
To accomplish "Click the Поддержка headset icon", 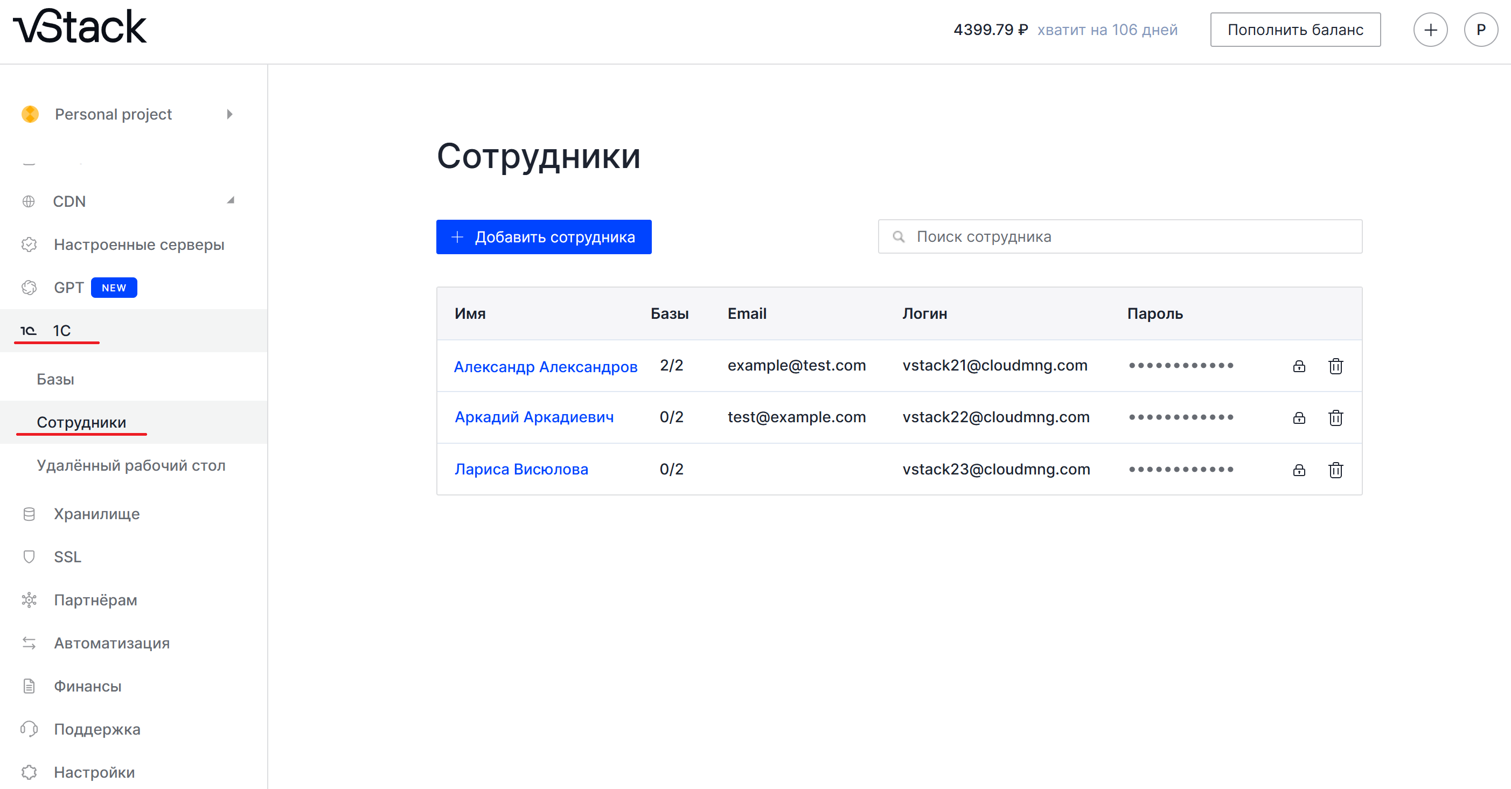I will [29, 729].
